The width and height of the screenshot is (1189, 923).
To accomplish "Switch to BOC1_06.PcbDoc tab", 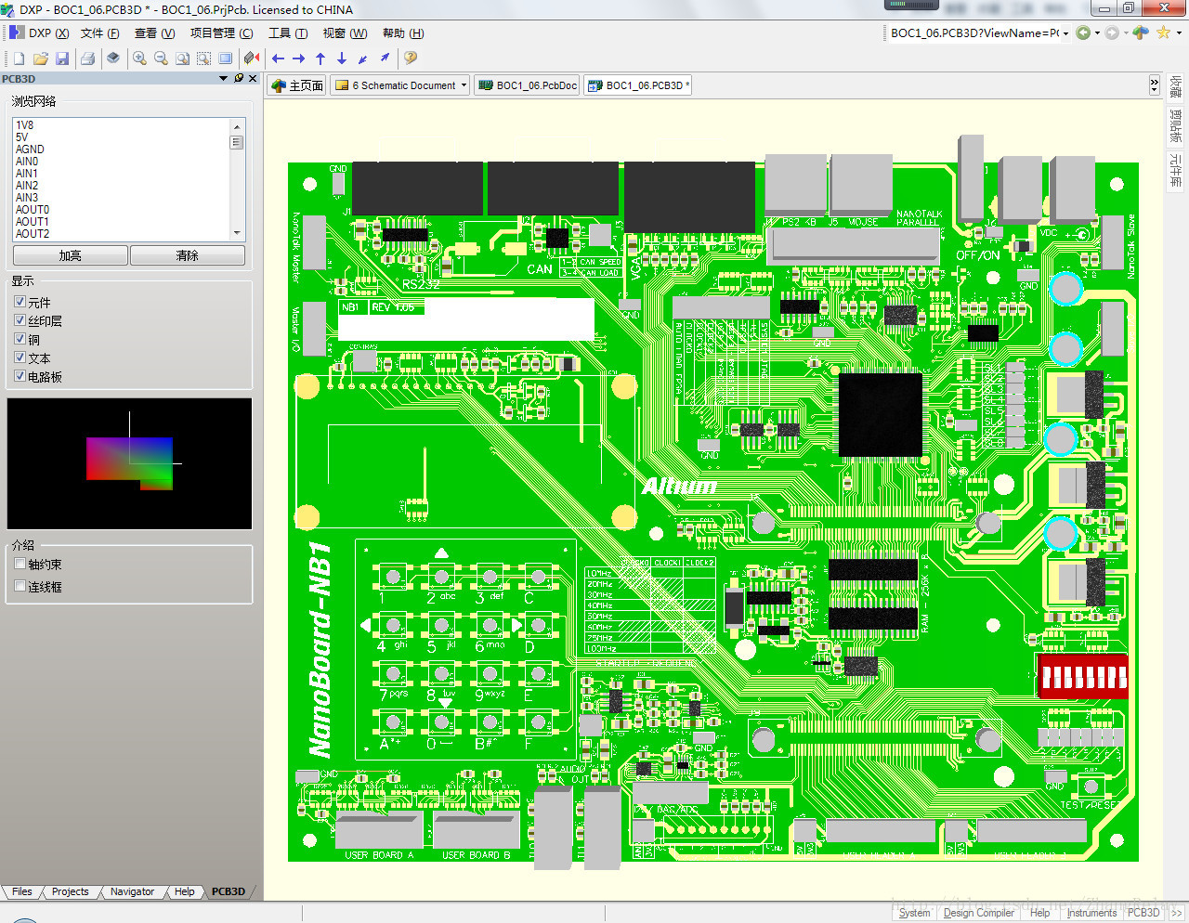I will (x=528, y=85).
